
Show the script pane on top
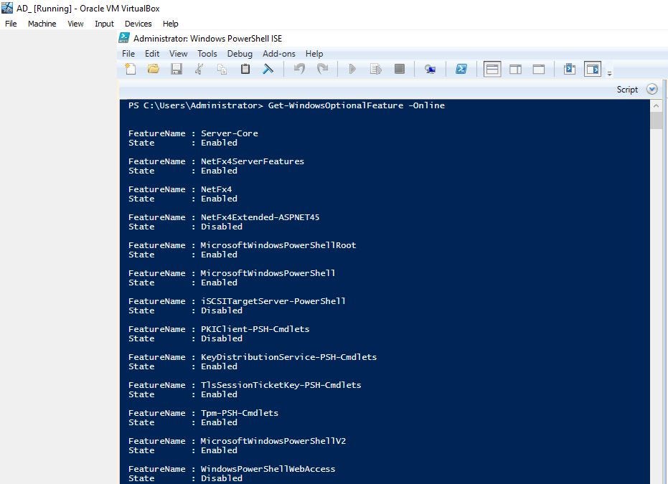pos(491,69)
